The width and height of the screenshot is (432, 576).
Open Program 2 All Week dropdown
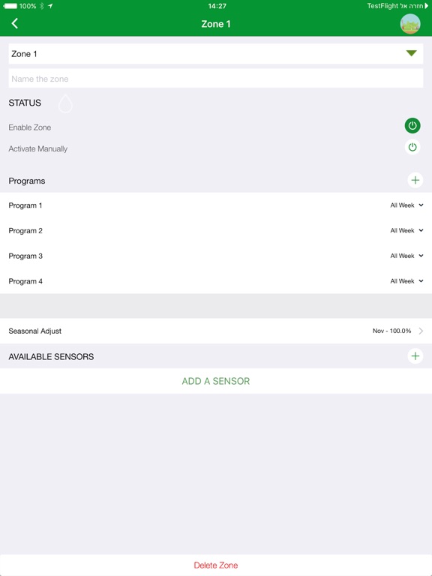point(406,231)
